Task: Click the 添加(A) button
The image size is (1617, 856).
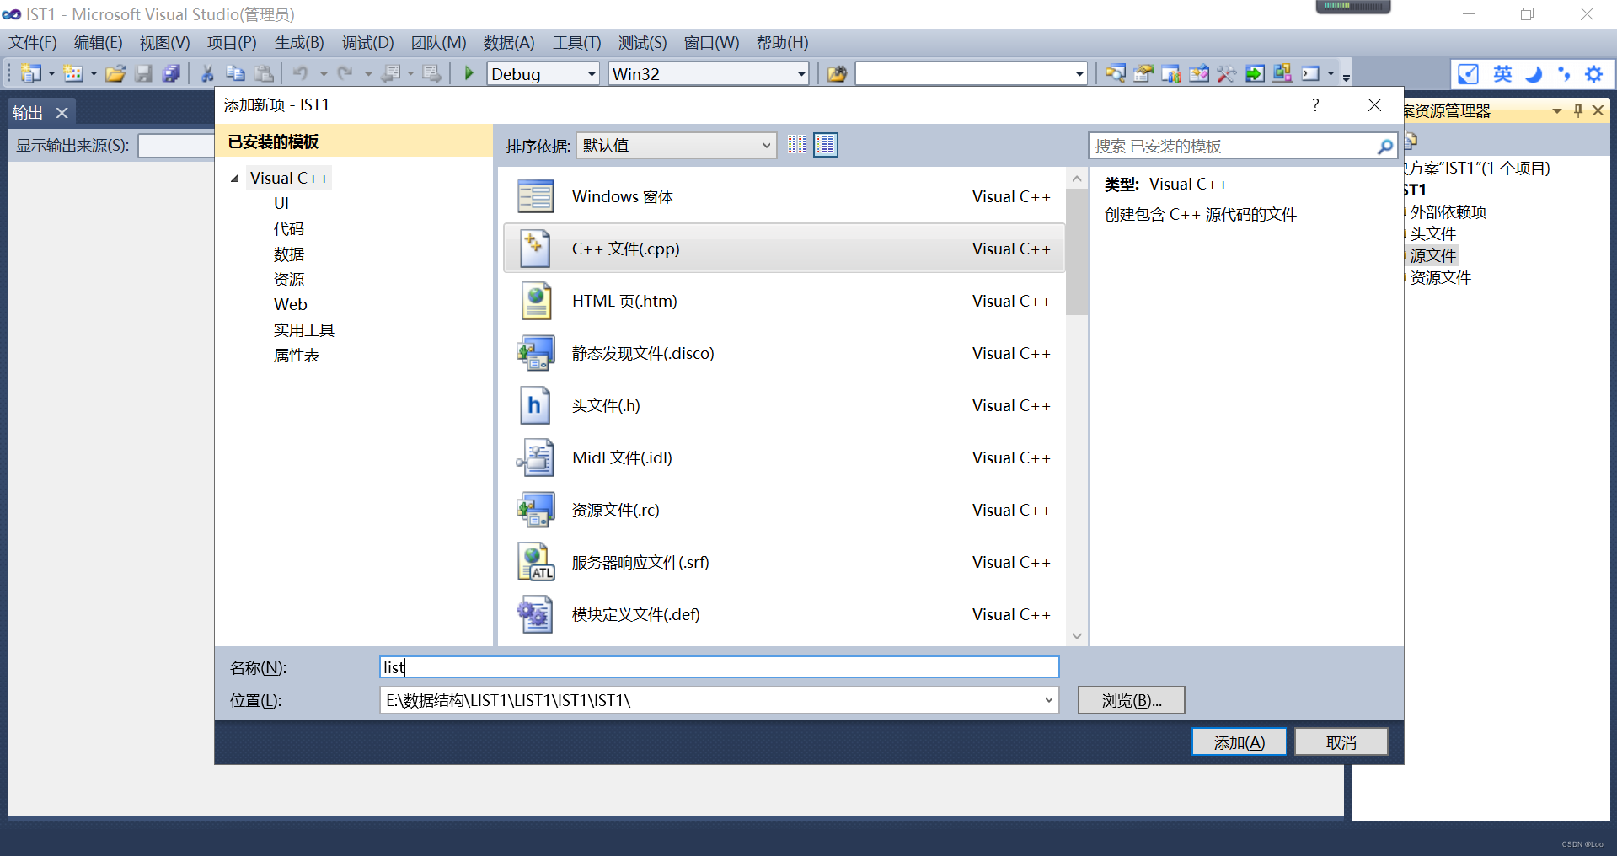Action: (1239, 742)
